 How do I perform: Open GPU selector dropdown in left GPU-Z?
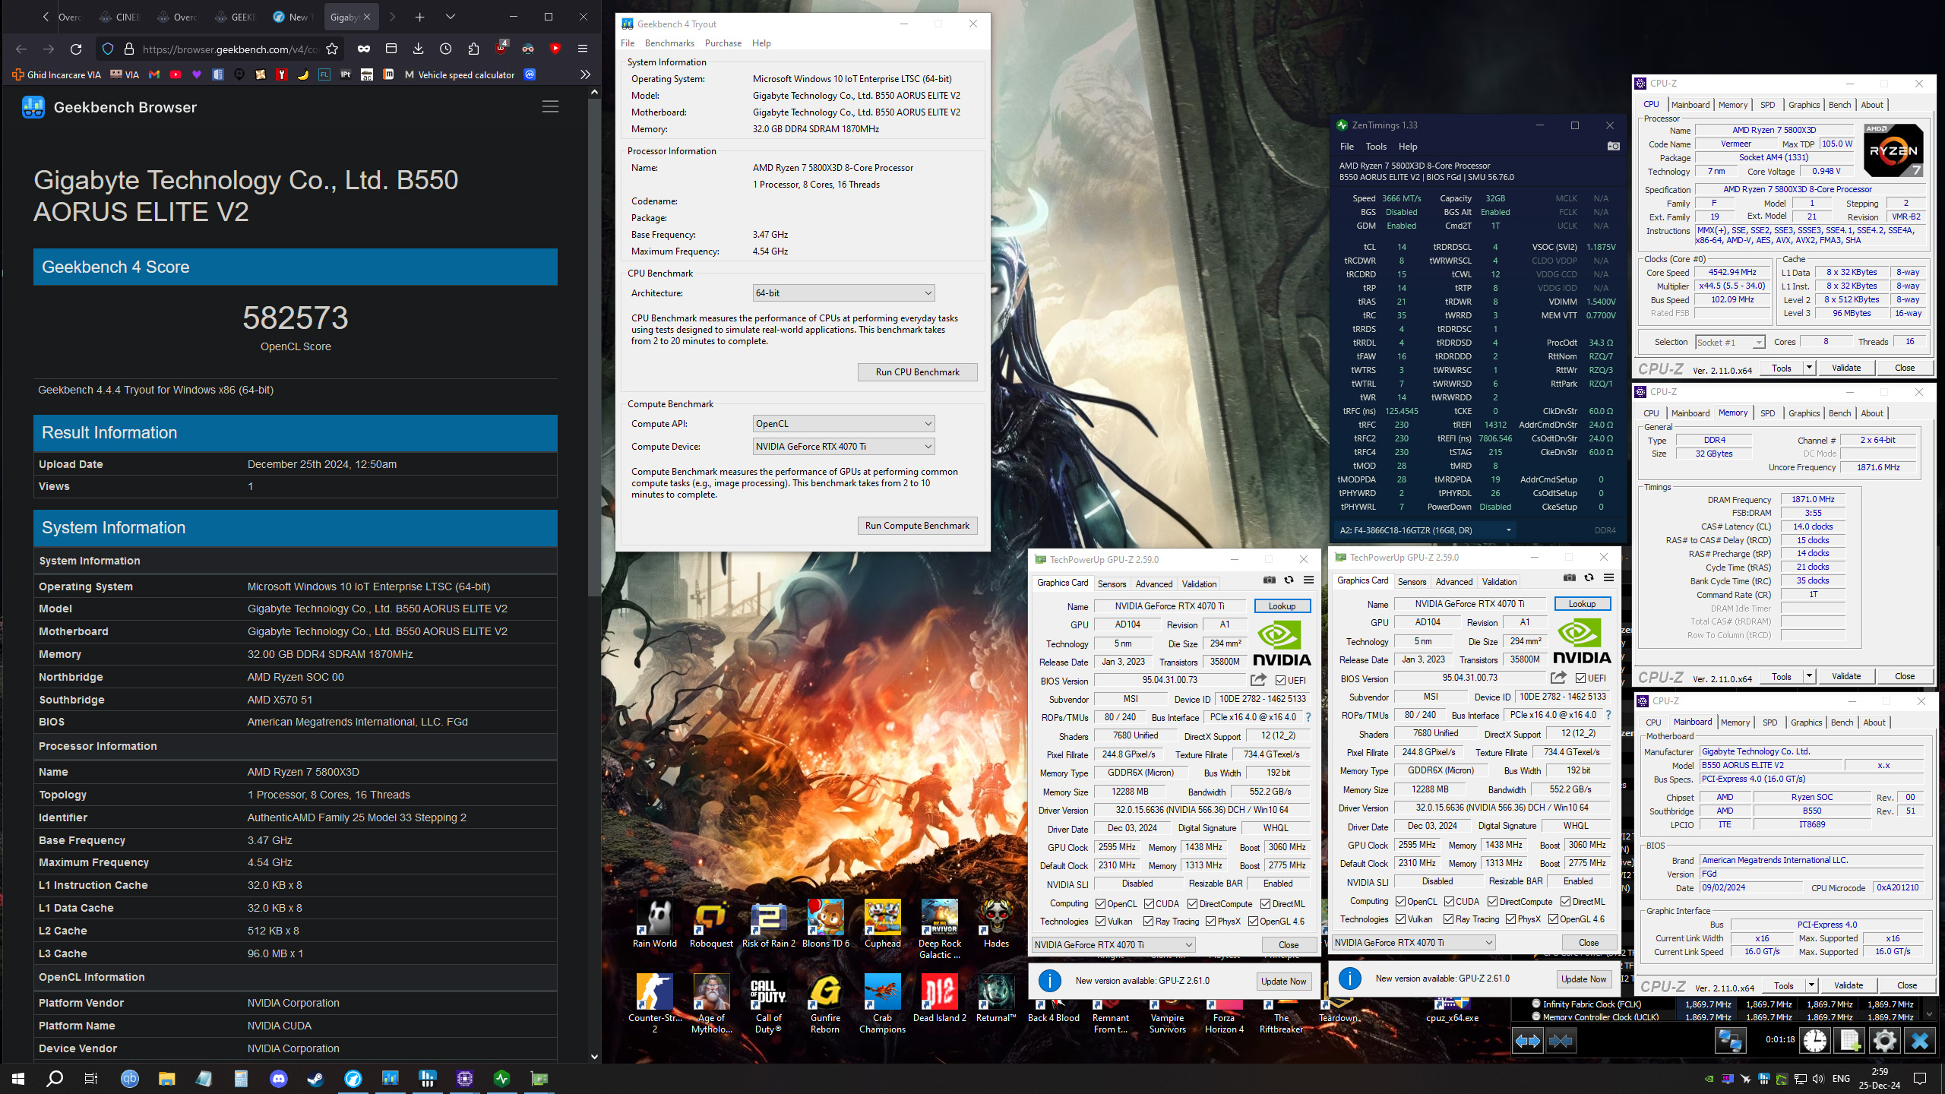tap(1113, 944)
